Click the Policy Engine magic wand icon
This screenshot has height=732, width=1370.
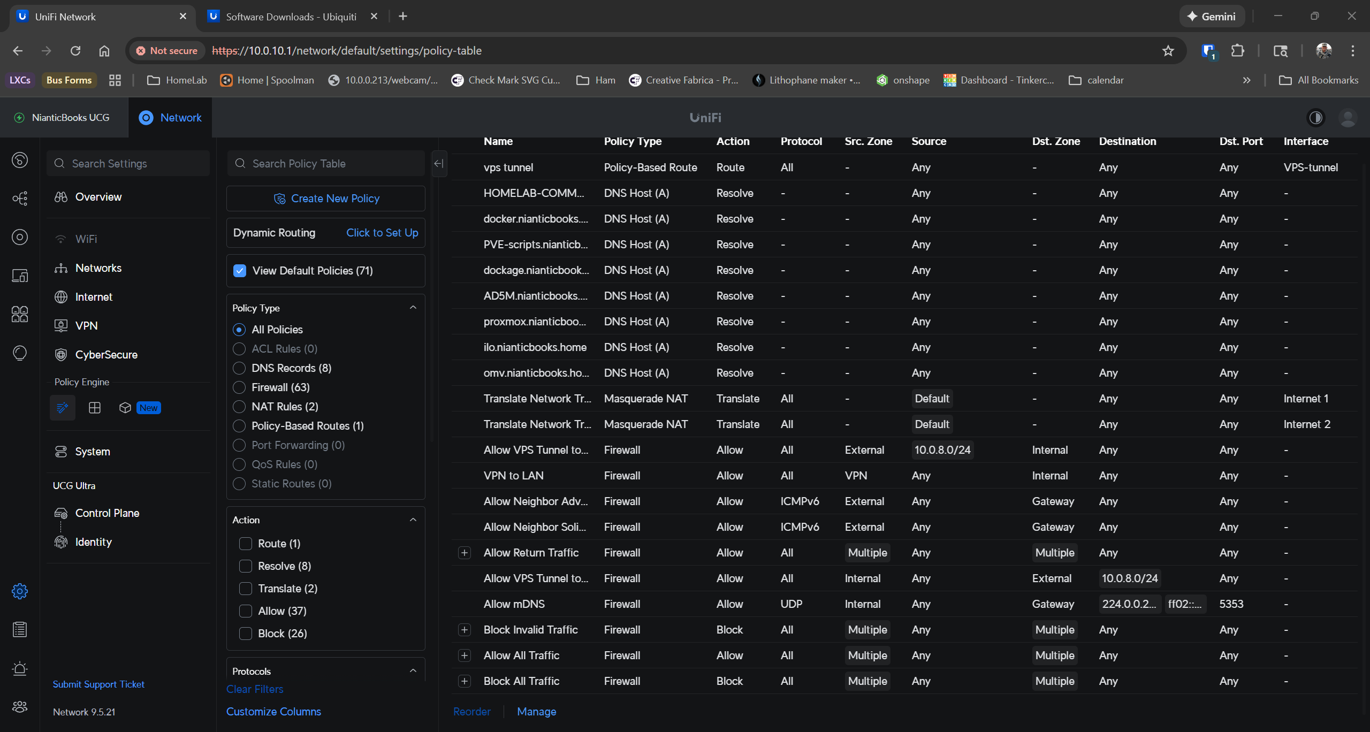(x=63, y=408)
